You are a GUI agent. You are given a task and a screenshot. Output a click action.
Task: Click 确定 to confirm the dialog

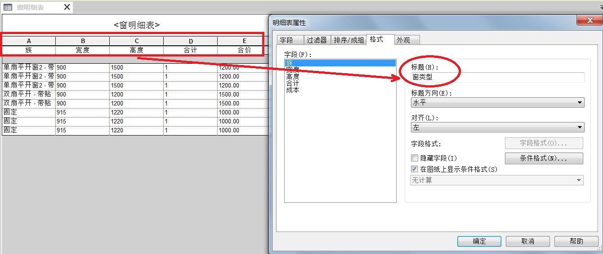pyautogui.click(x=479, y=241)
